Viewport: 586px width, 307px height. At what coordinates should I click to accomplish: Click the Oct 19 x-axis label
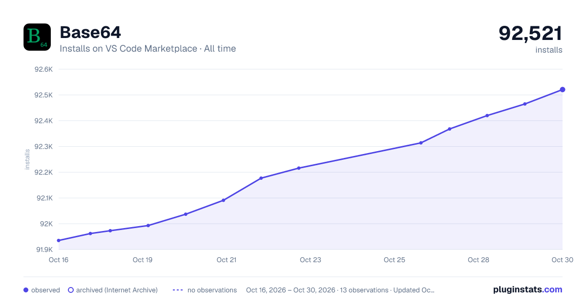point(143,260)
